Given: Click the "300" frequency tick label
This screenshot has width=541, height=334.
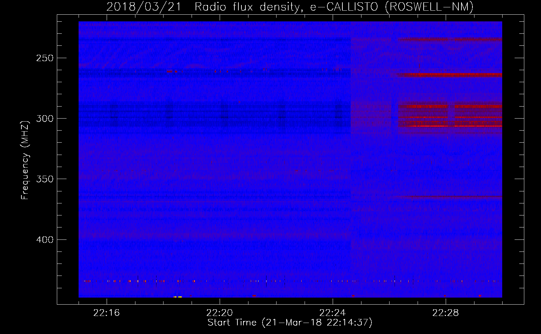Looking at the screenshot, I should coord(45,119).
